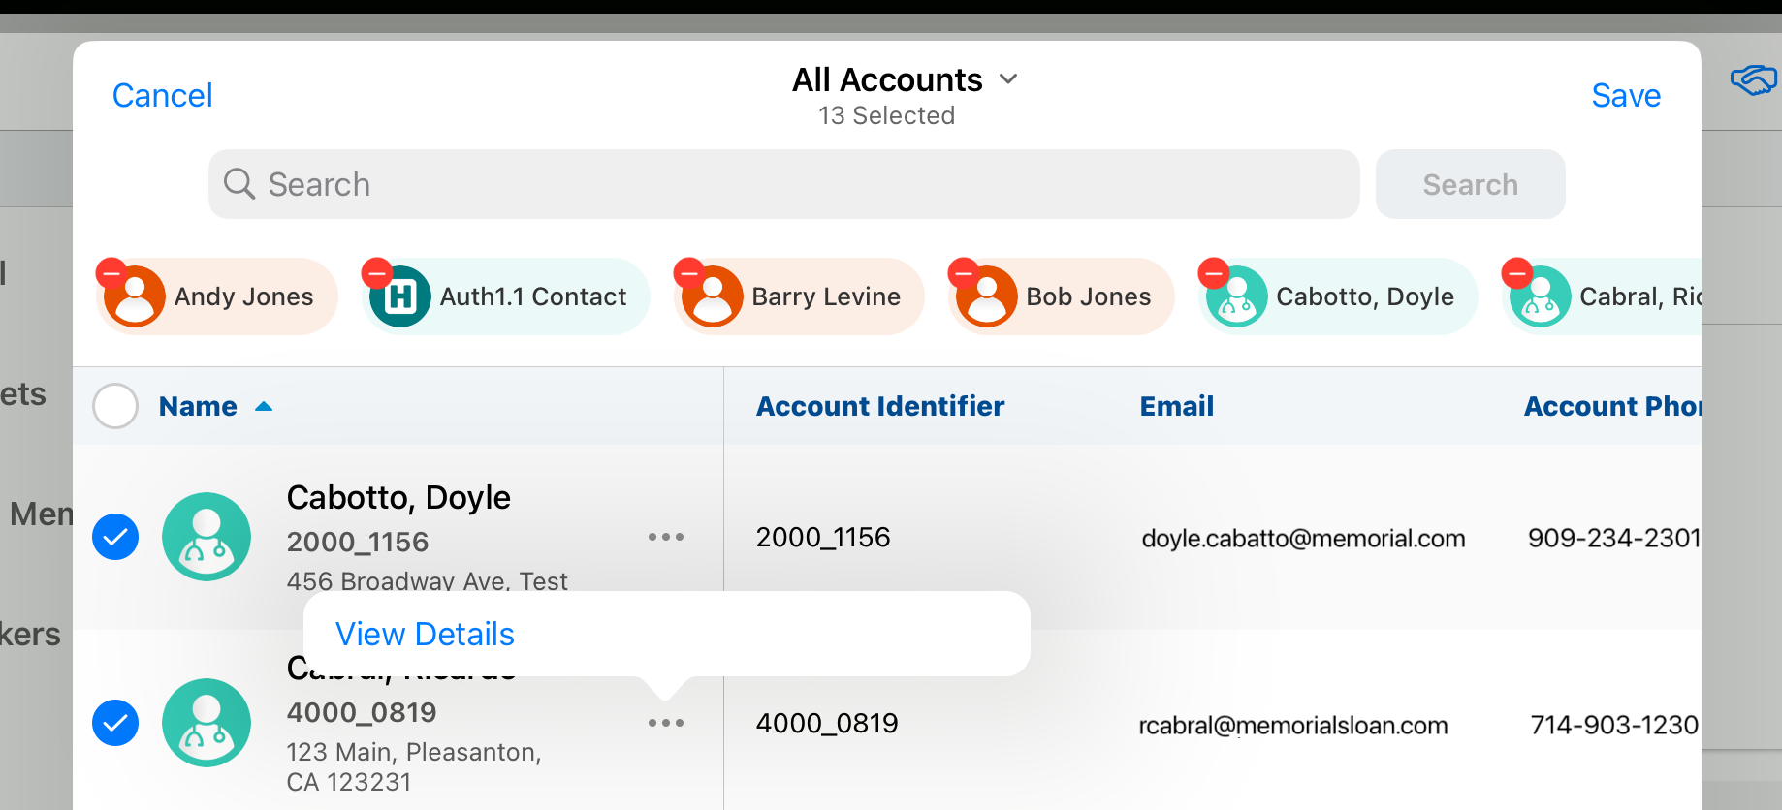Remove Andy Jones chip via red minus
This screenshot has width=1782, height=810.
pyautogui.click(x=111, y=273)
